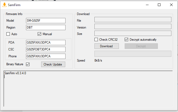Click the Firmware Info group label

coord(14,14)
